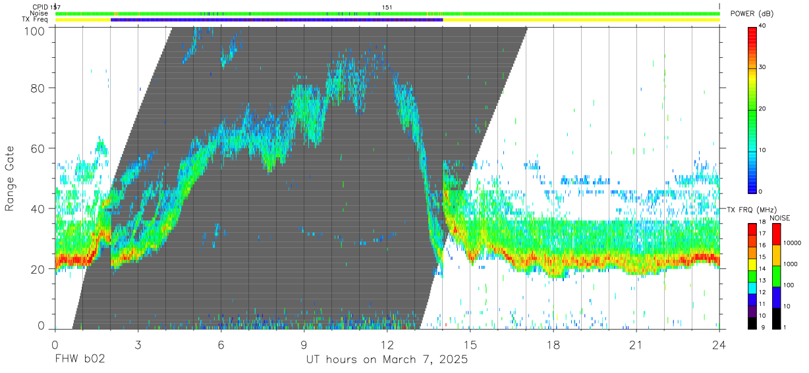Click the 9 tick on the TX FRQ scale

coord(763,328)
